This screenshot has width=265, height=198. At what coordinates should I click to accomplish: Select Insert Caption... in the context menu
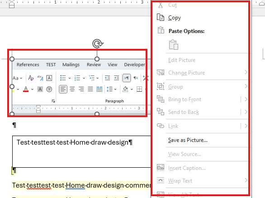pyautogui.click(x=187, y=168)
